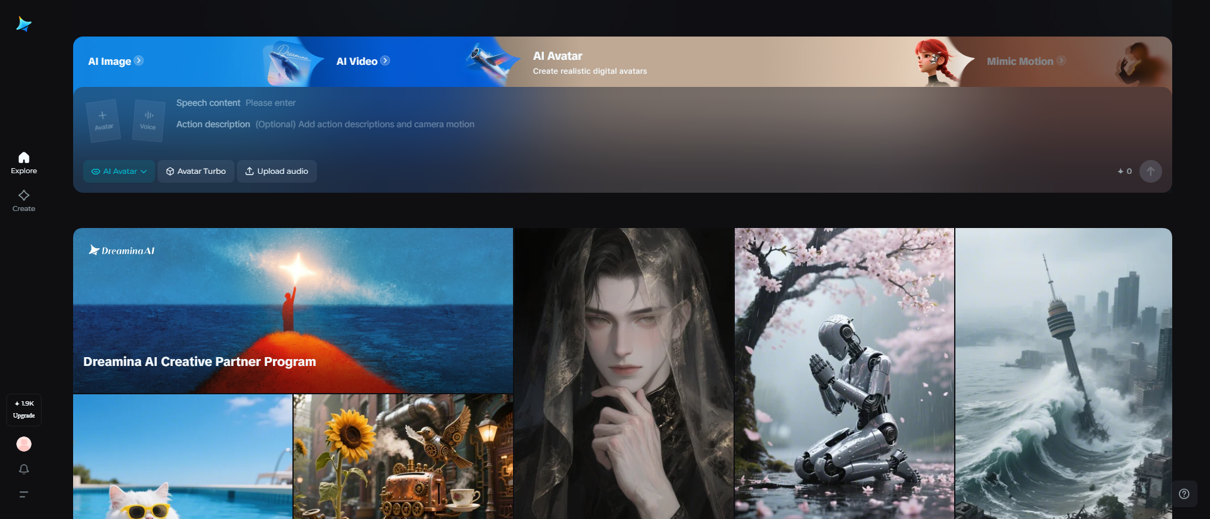Check the credits cost indicator

[1125, 171]
